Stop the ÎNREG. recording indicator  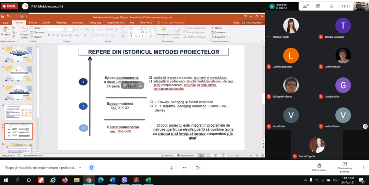click(x=9, y=6)
